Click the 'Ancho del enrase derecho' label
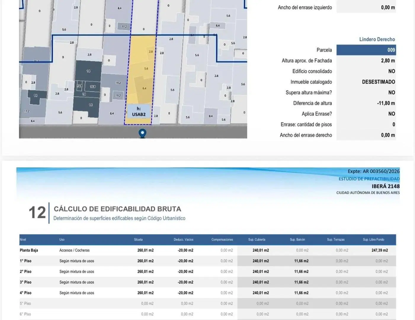The image size is (415, 320). pos(306,135)
